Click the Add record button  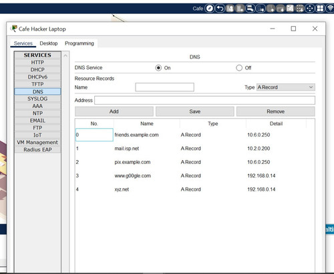(114, 111)
